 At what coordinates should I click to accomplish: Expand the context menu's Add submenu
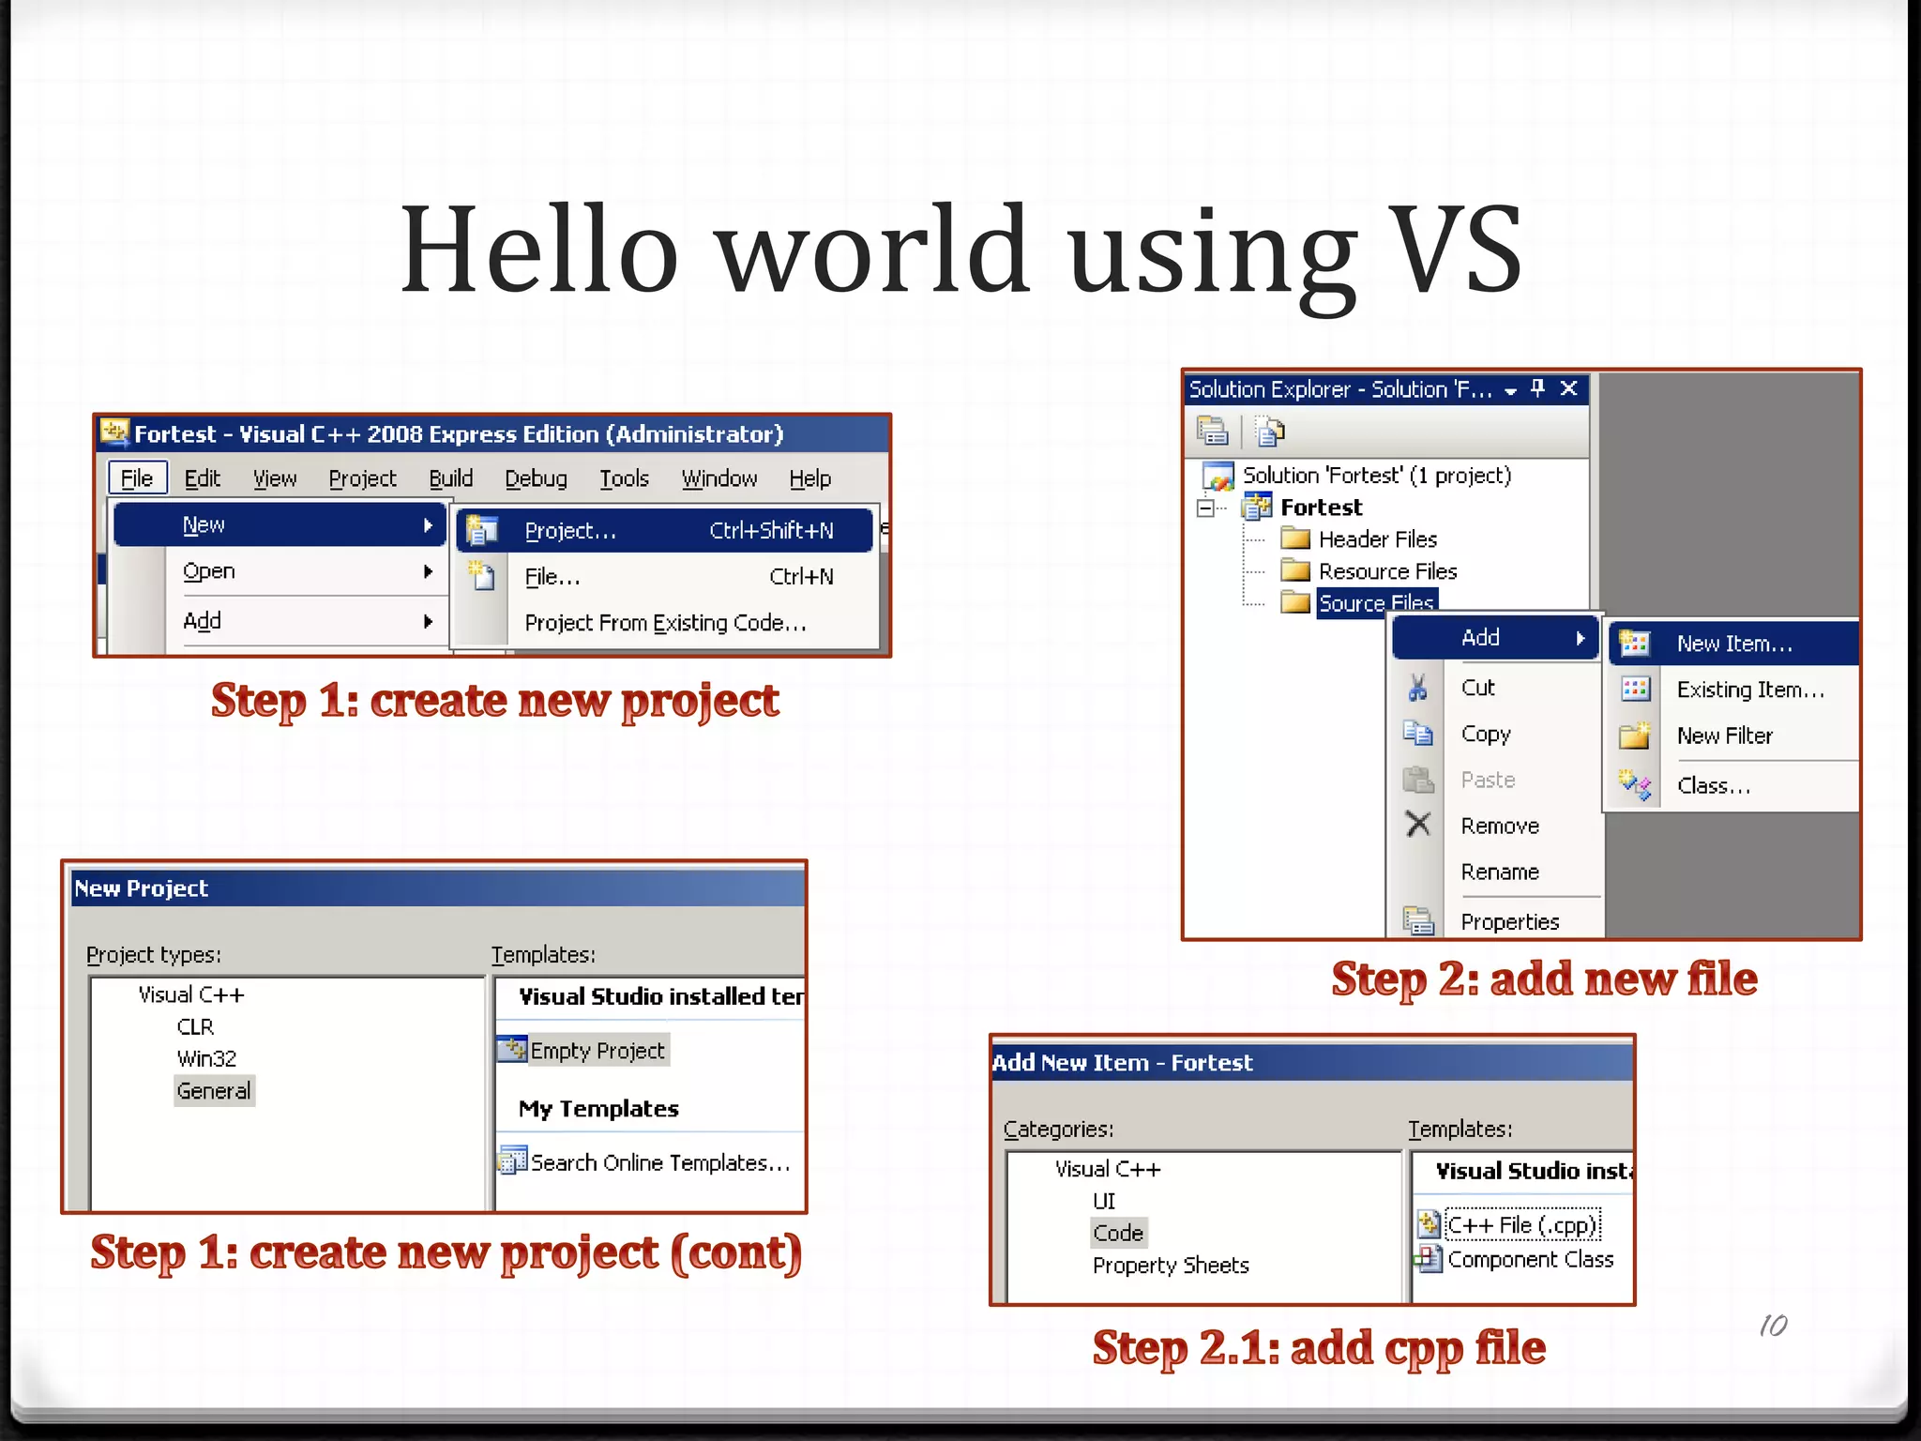pos(1495,638)
